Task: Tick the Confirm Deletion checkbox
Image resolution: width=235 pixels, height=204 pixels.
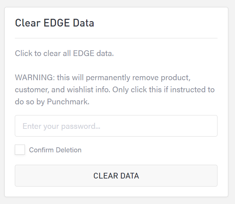Action: point(20,150)
